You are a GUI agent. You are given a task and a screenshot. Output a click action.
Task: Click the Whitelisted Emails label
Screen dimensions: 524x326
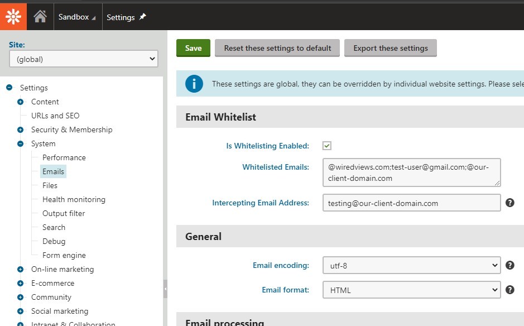(275, 167)
